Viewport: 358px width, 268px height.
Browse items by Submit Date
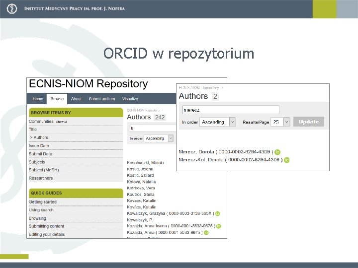(x=41, y=154)
